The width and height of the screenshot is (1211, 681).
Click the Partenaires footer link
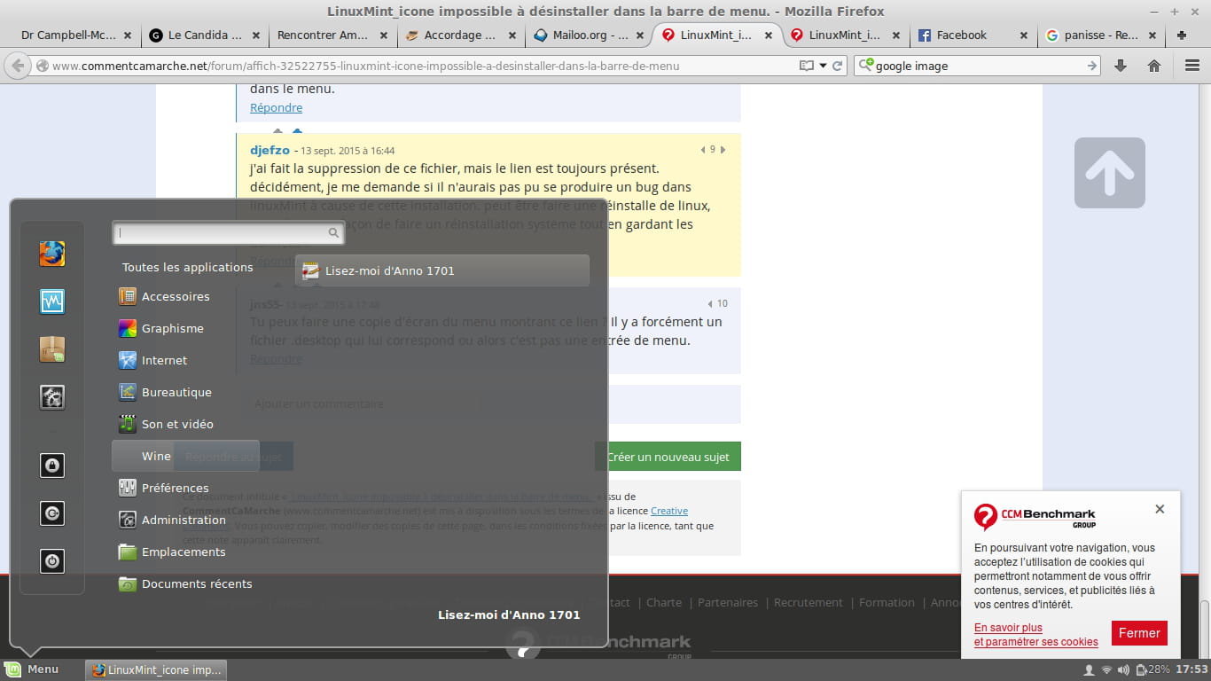[728, 602]
